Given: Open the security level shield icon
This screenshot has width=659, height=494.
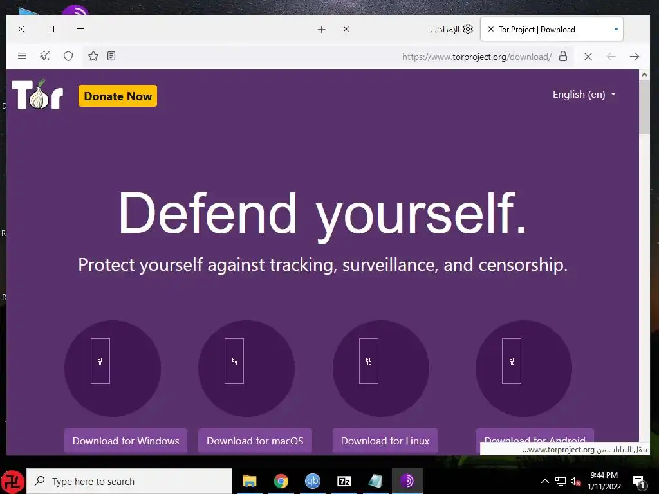Looking at the screenshot, I should [68, 56].
